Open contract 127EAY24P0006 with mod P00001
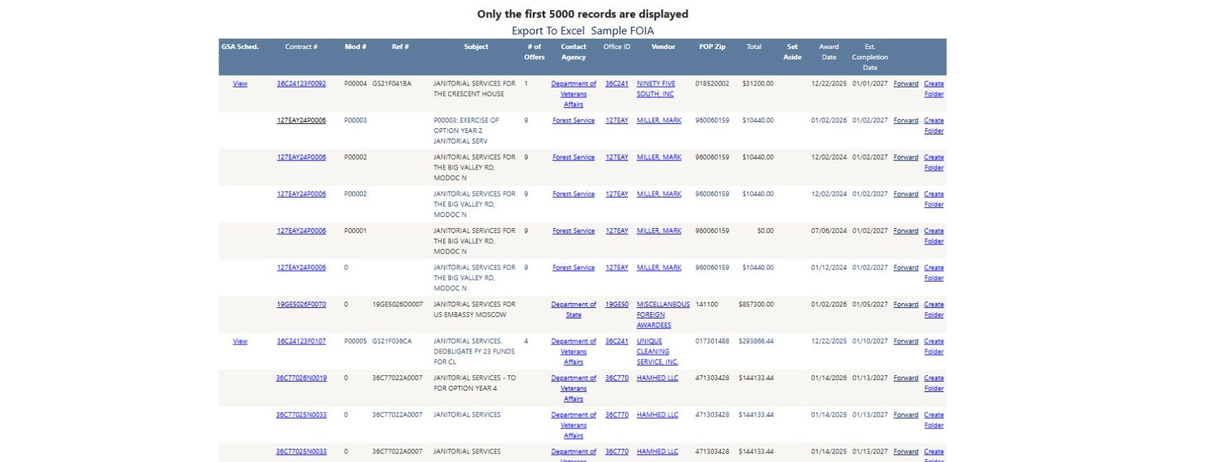The height and width of the screenshot is (462, 1225). [301, 231]
